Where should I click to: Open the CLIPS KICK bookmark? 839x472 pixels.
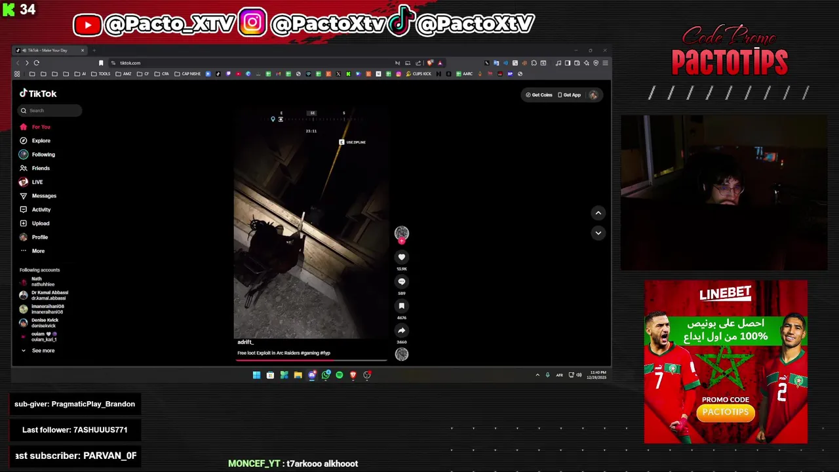(419, 74)
